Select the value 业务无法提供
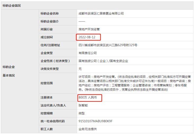Viewport: 195px width, 134px height. point(87,129)
